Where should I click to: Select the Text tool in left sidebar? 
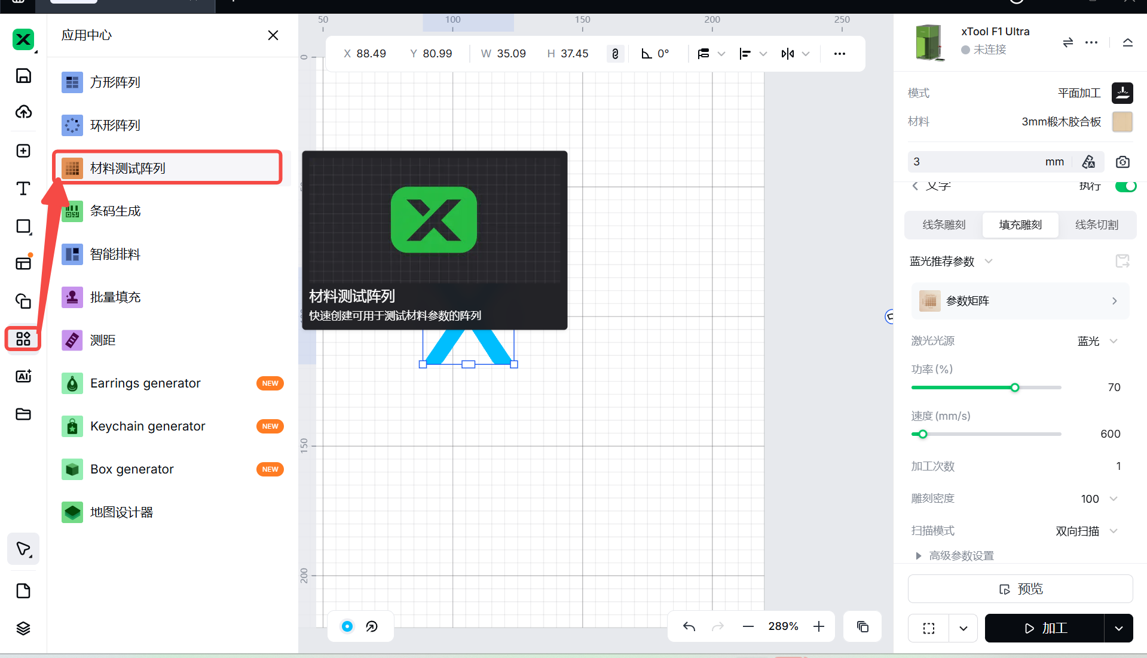tap(23, 189)
